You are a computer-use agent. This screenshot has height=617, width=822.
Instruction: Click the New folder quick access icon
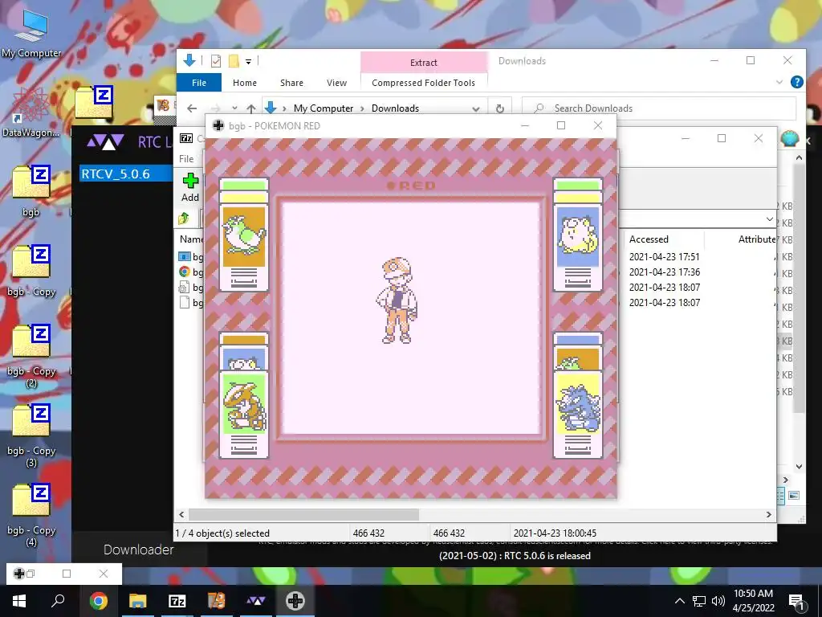point(234,61)
